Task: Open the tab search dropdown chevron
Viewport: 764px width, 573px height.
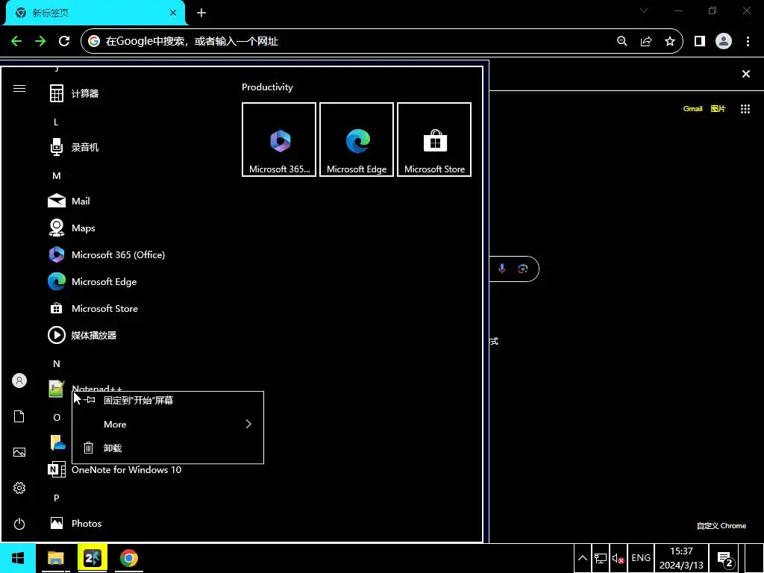Action: tap(644, 10)
